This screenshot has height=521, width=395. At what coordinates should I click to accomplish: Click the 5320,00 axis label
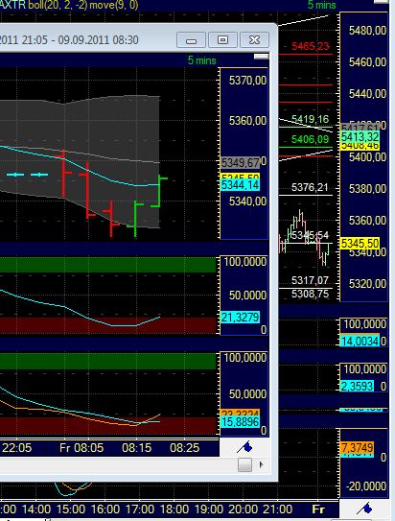367,283
